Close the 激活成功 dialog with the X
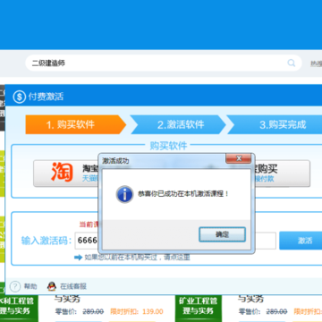The height and width of the screenshot is (322, 322). click(x=238, y=158)
